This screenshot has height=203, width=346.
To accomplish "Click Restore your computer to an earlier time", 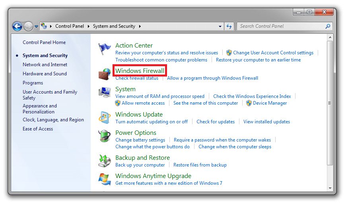I will point(258,60).
